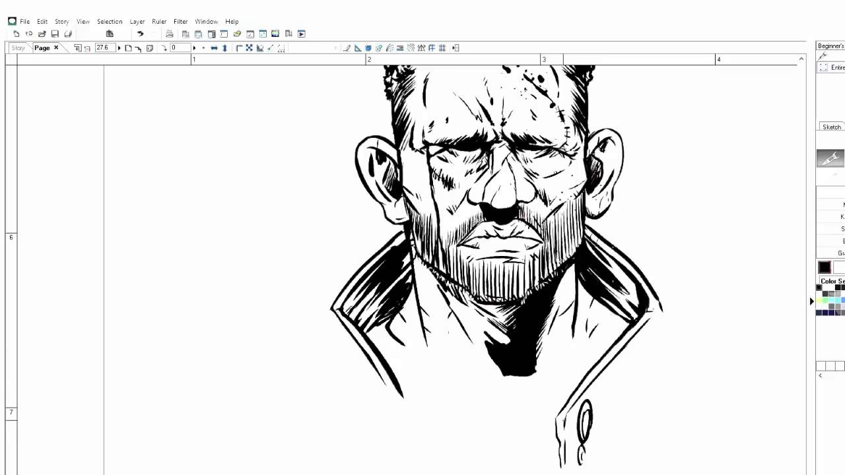This screenshot has width=845, height=475.
Task: Open the zoom percentage dropdown next to 27.6
Action: (119, 47)
